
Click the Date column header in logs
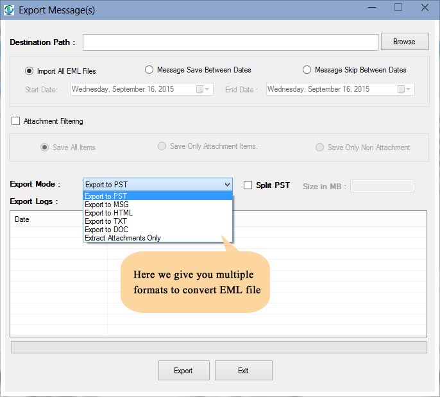tap(22, 219)
